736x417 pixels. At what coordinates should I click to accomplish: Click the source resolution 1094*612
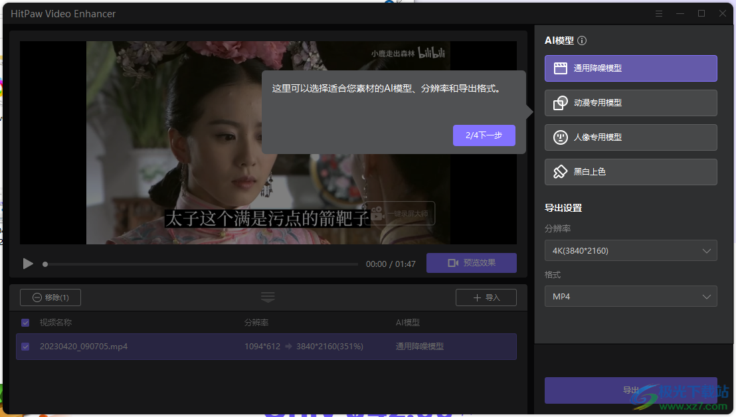point(262,347)
